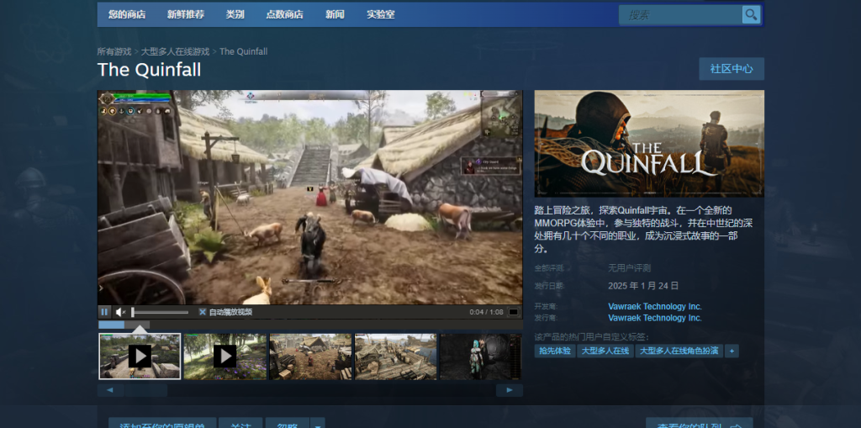Select the 大型多人在线 tag
This screenshot has width=861, height=428.
pos(605,351)
